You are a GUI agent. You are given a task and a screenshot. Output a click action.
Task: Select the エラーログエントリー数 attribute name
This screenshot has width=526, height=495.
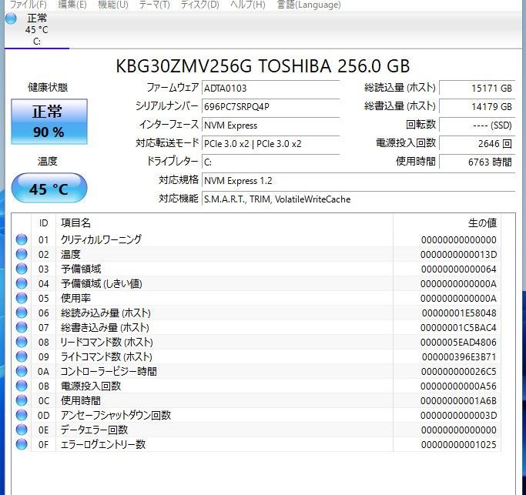[x=103, y=444]
